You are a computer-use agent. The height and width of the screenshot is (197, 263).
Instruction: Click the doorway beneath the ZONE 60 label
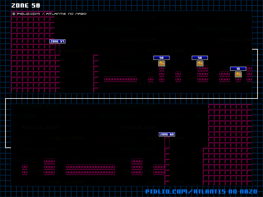pos(167,142)
